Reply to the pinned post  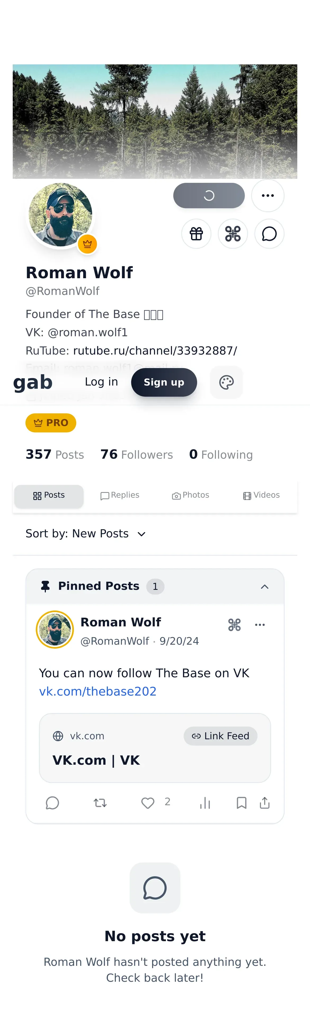tap(52, 803)
